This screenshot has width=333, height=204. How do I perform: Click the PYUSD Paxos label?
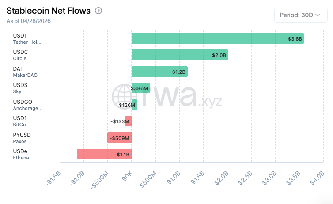22,138
